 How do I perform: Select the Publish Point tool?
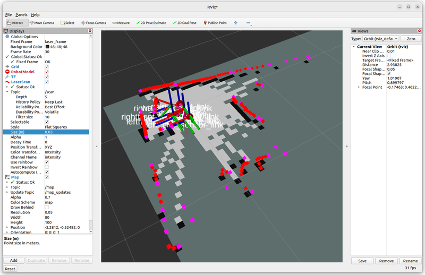click(215, 23)
